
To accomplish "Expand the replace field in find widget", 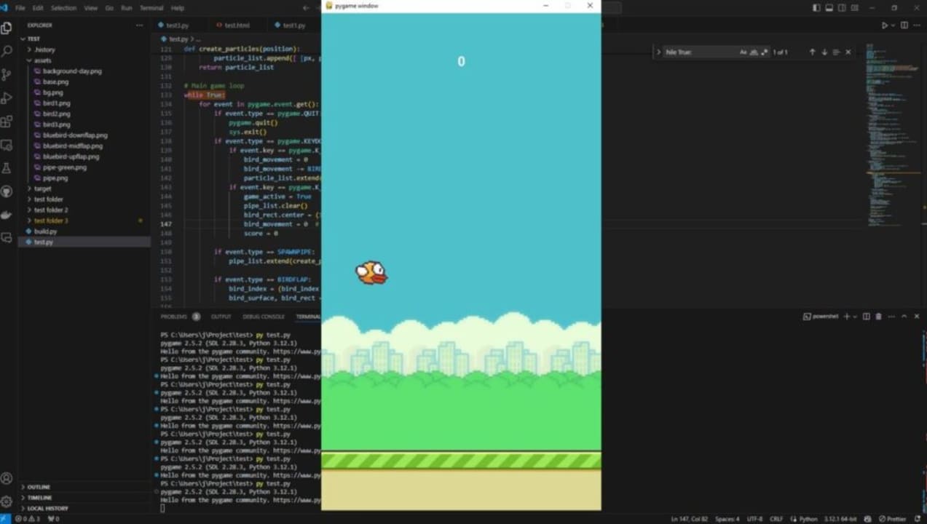I will (659, 52).
